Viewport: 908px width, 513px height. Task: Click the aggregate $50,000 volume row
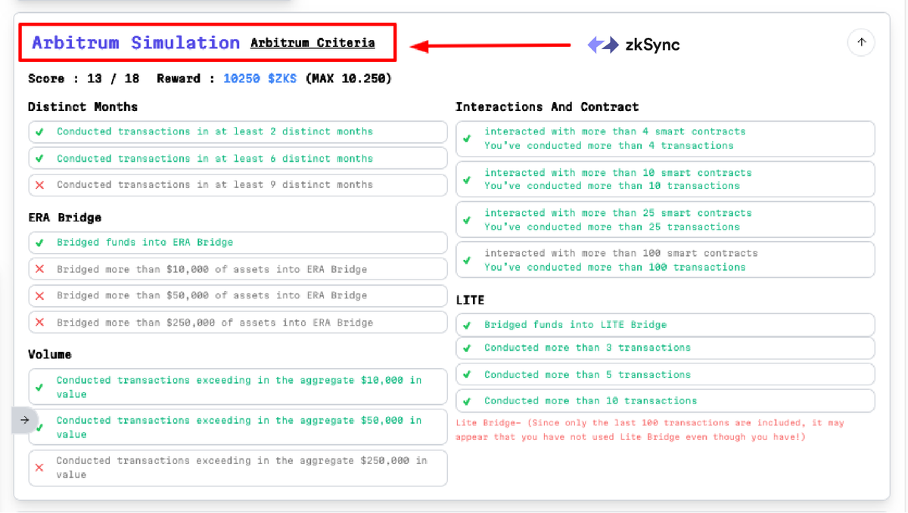238,427
